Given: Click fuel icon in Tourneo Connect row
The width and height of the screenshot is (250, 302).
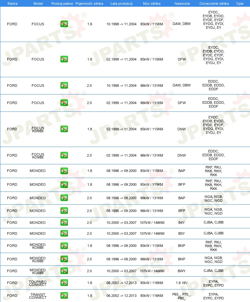Looking at the screenshot, I should click(x=64, y=283).
